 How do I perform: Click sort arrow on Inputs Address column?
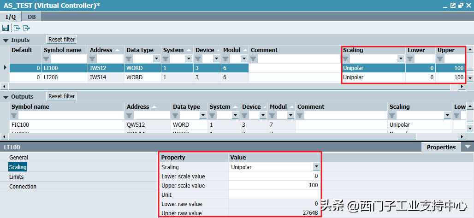(x=118, y=50)
